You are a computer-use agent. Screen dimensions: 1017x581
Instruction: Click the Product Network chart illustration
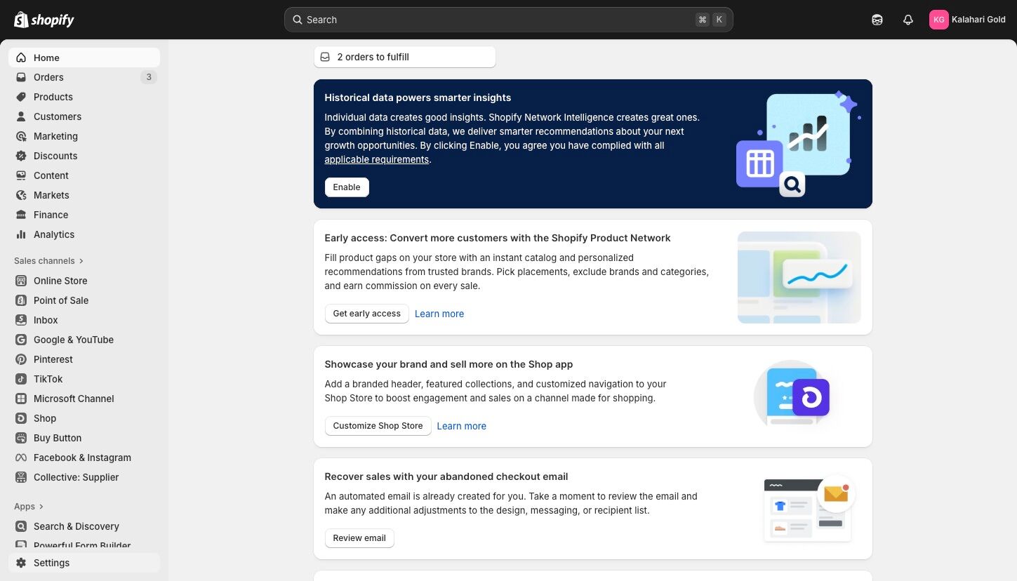799,277
